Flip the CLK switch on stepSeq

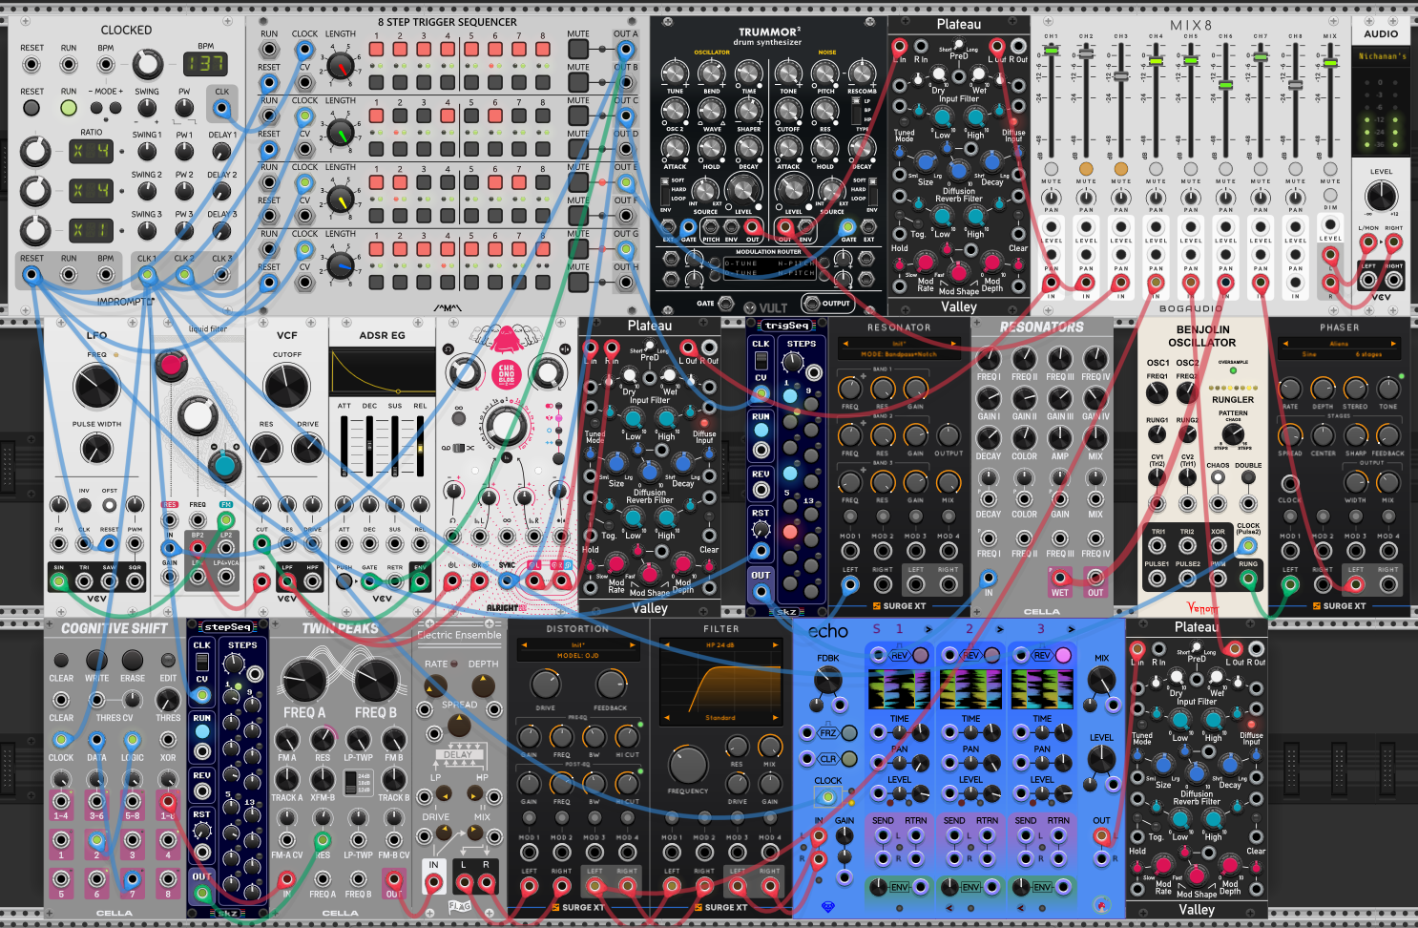point(201,663)
